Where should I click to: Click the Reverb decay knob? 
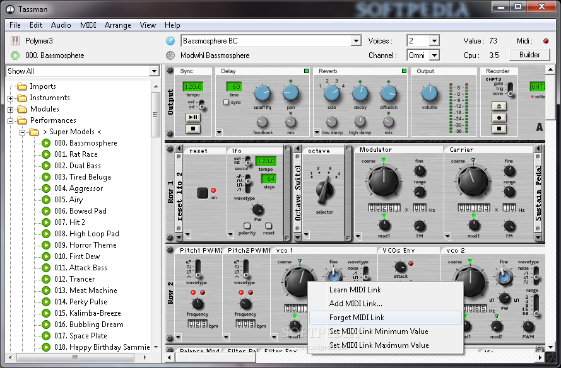(360, 93)
